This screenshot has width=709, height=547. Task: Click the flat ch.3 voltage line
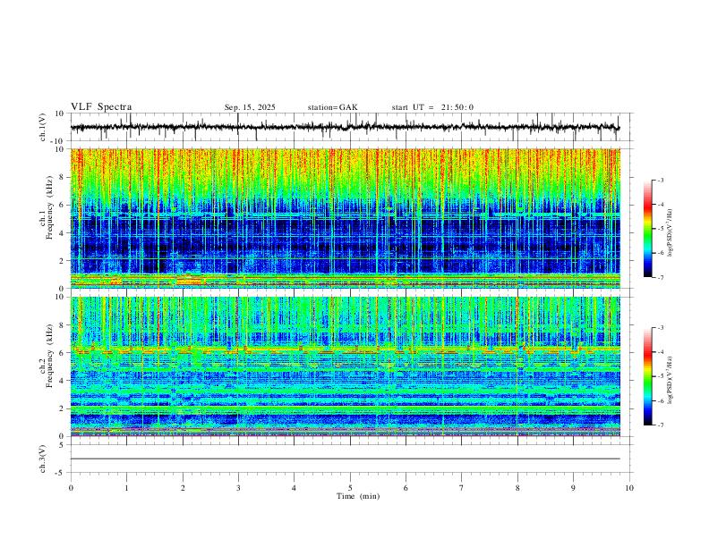point(345,459)
